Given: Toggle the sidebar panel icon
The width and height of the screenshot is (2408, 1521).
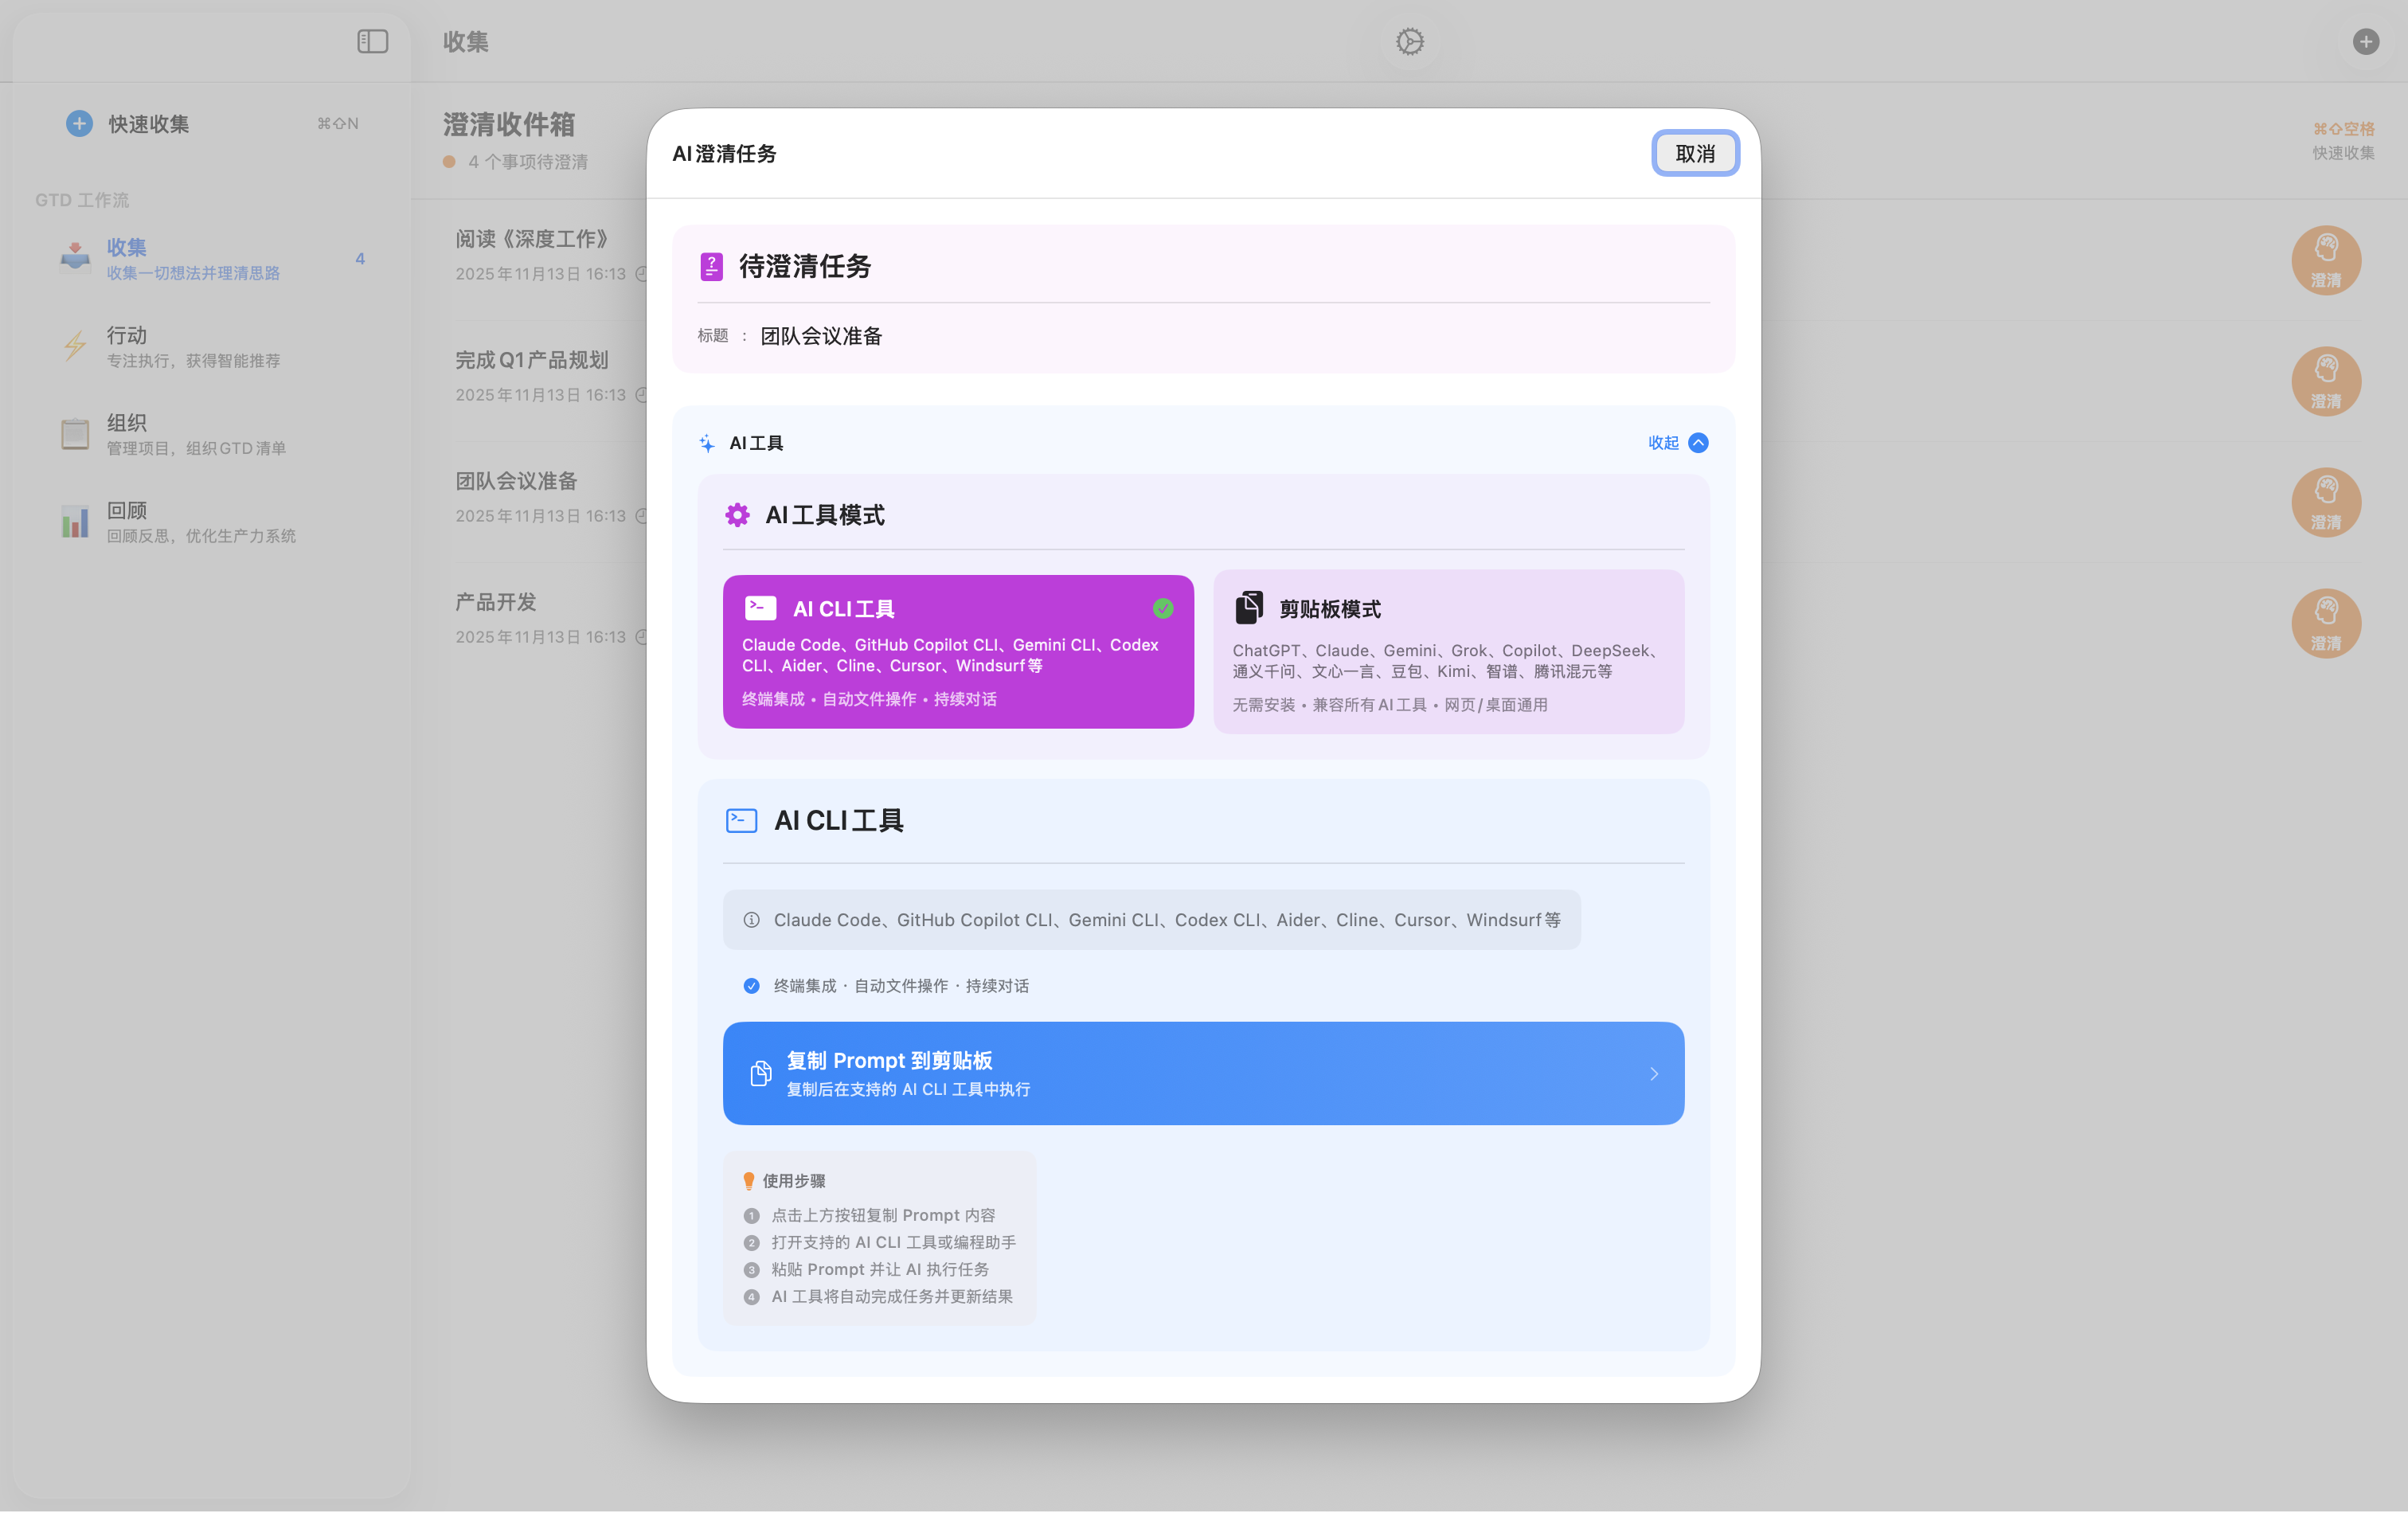Looking at the screenshot, I should (x=372, y=41).
